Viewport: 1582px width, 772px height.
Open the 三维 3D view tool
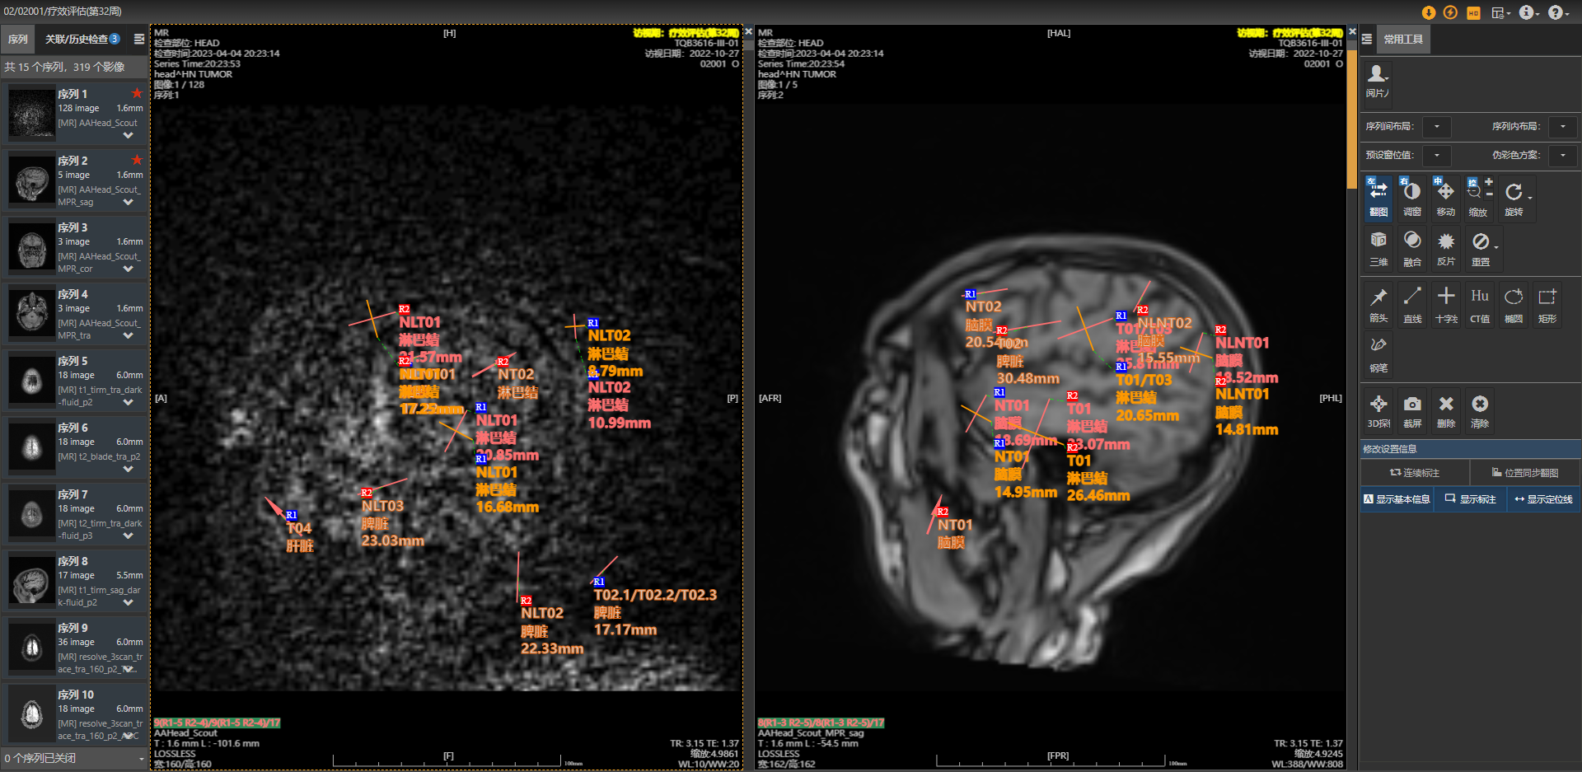[1378, 247]
